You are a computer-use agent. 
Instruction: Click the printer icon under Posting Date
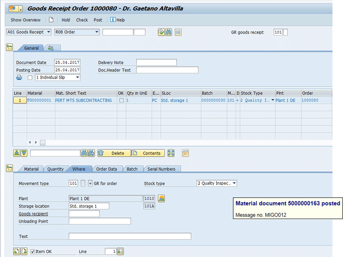click(x=19, y=78)
